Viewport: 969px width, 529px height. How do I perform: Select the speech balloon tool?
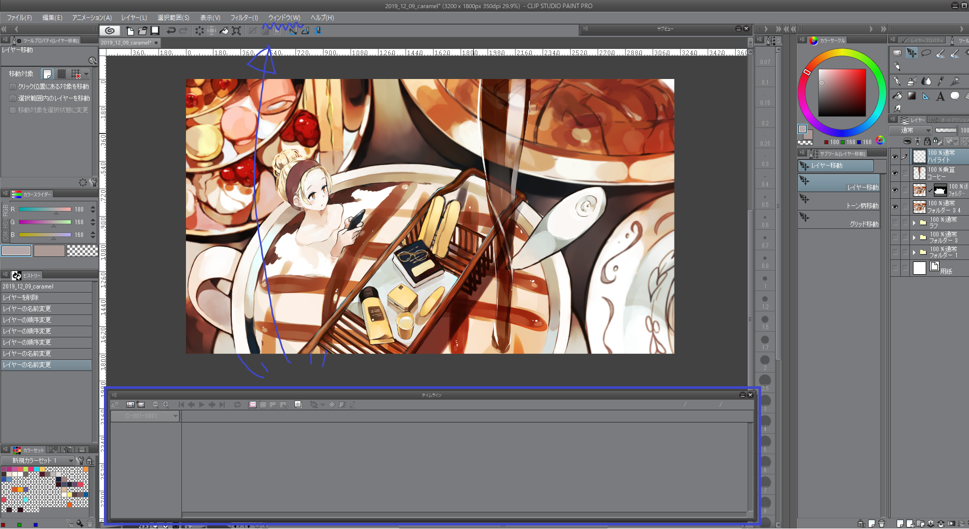[955, 96]
